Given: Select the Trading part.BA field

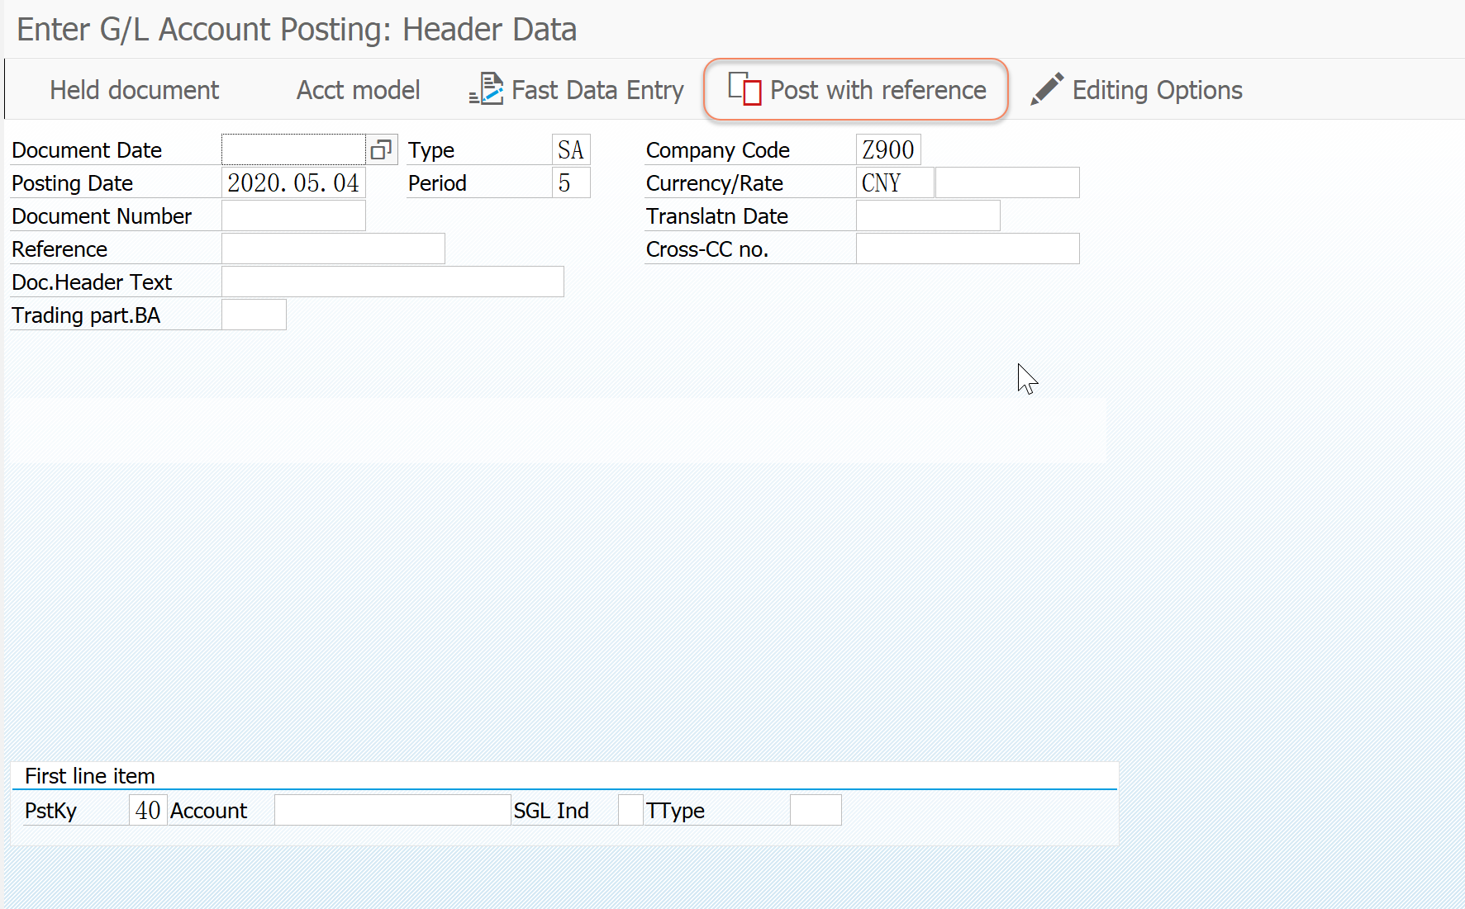Looking at the screenshot, I should pos(254,315).
